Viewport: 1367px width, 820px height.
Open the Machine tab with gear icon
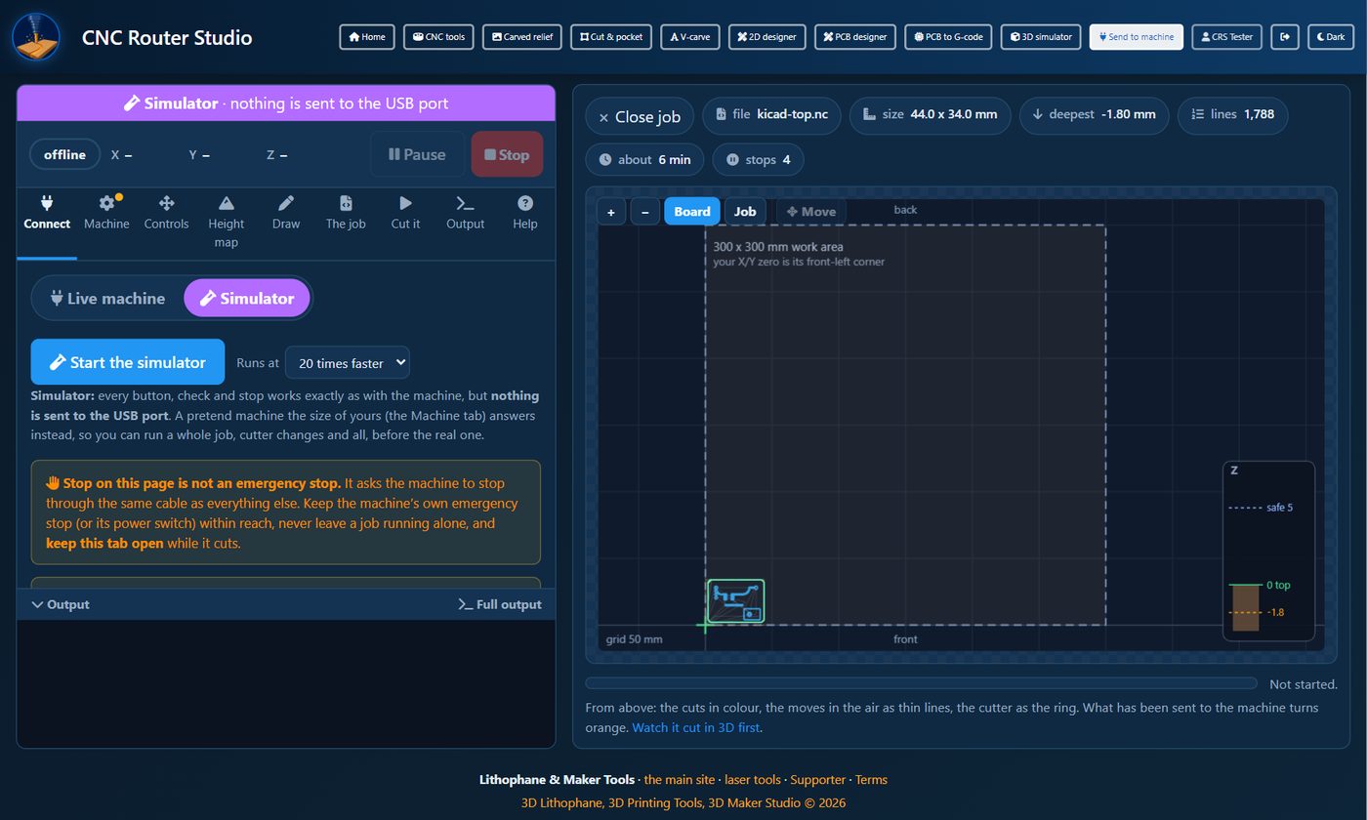tap(106, 213)
